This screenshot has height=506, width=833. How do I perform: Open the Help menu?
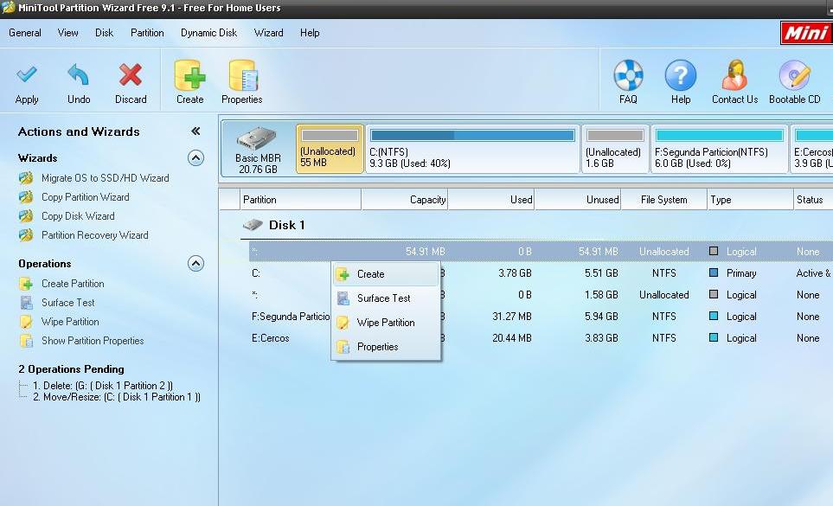310,33
